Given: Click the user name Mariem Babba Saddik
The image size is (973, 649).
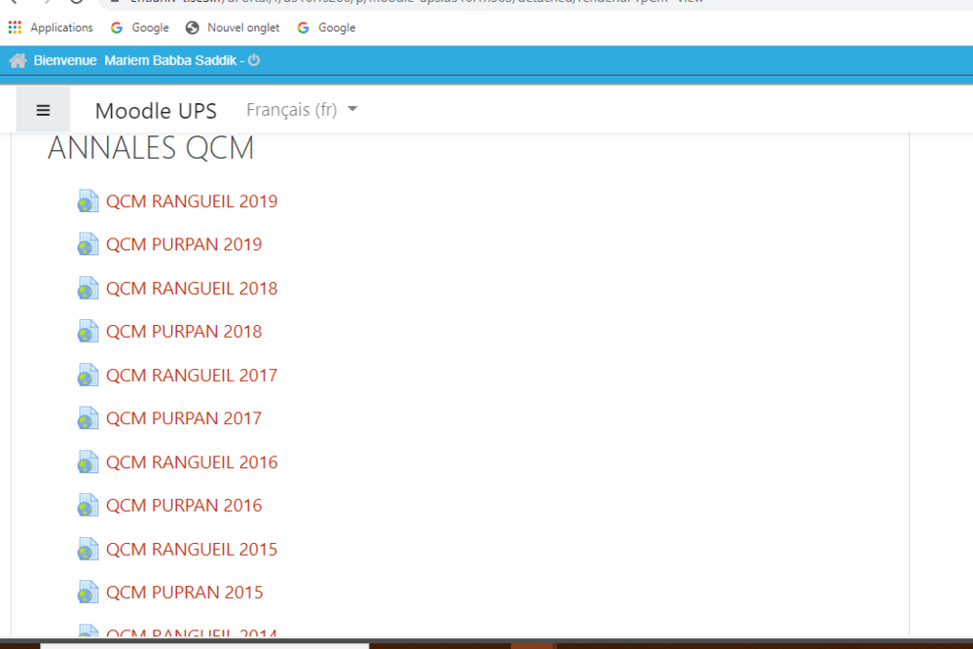Looking at the screenshot, I should click(172, 60).
